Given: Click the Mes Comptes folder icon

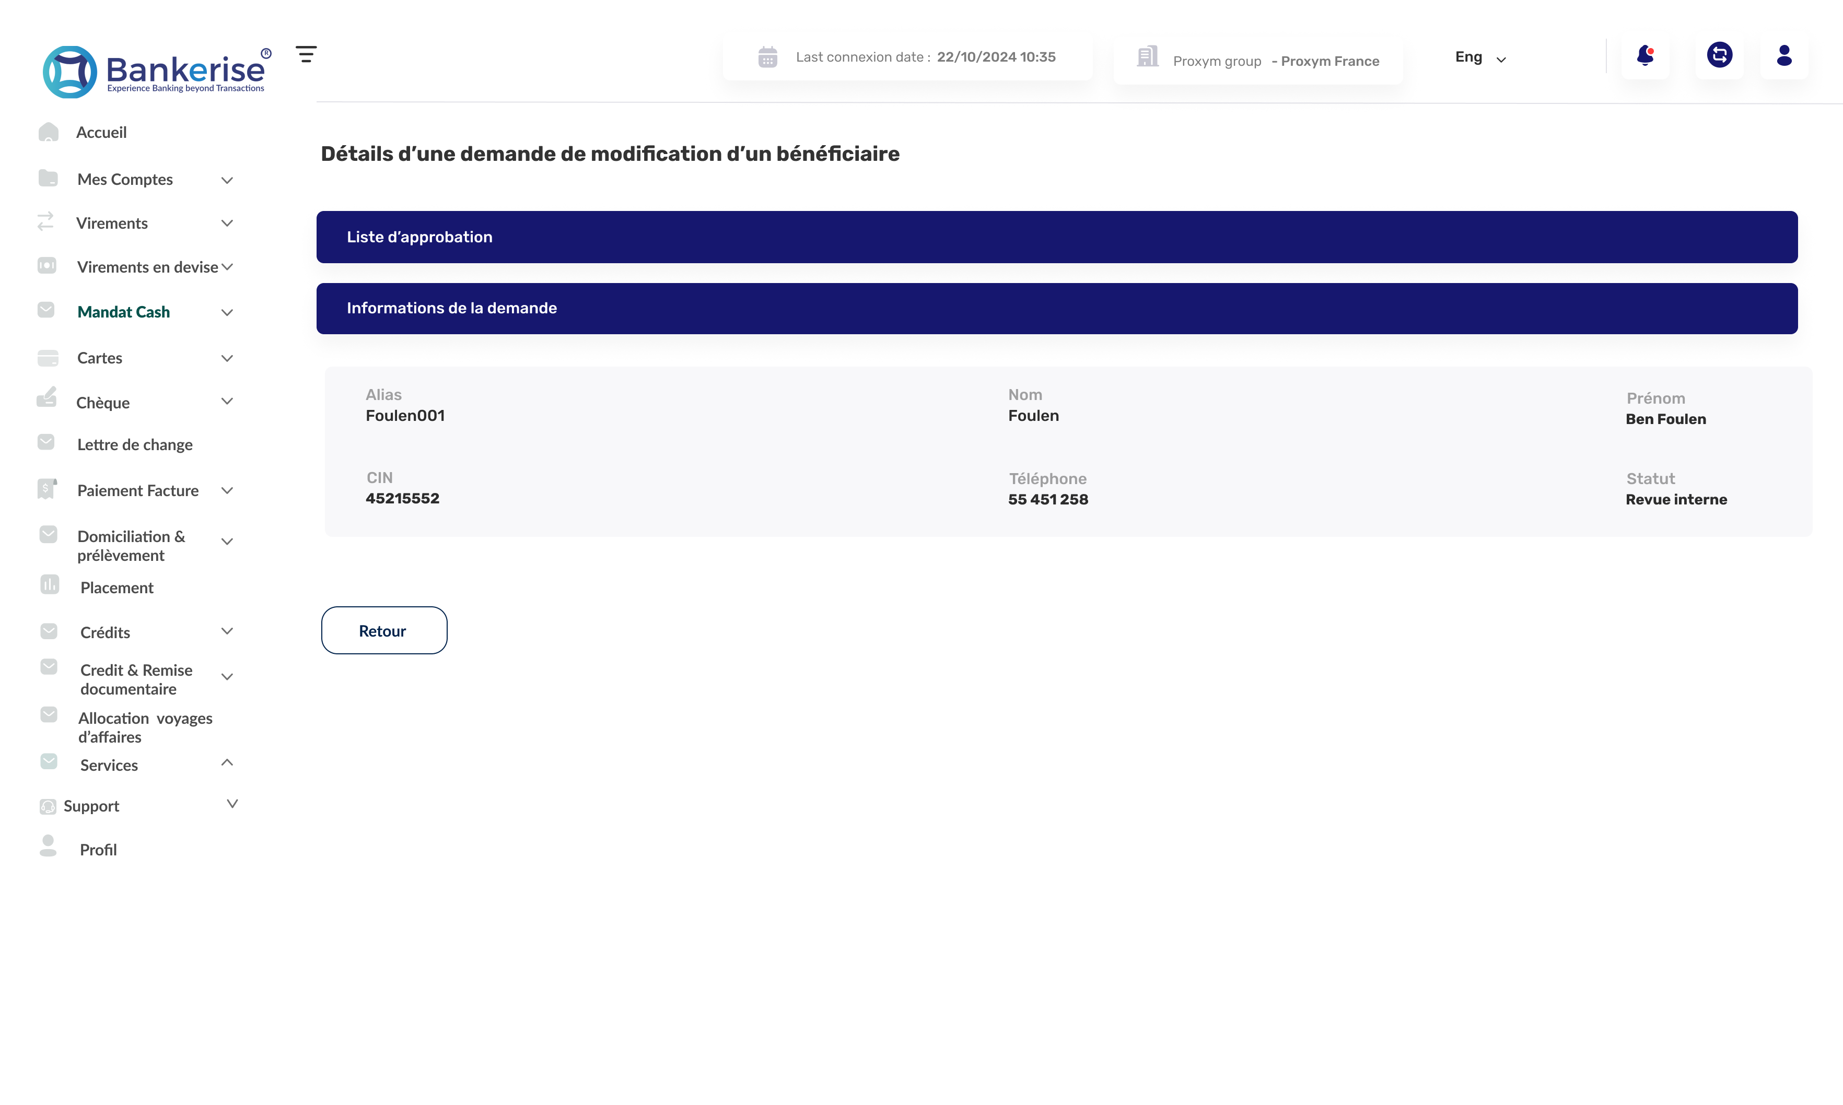Looking at the screenshot, I should pos(48,178).
